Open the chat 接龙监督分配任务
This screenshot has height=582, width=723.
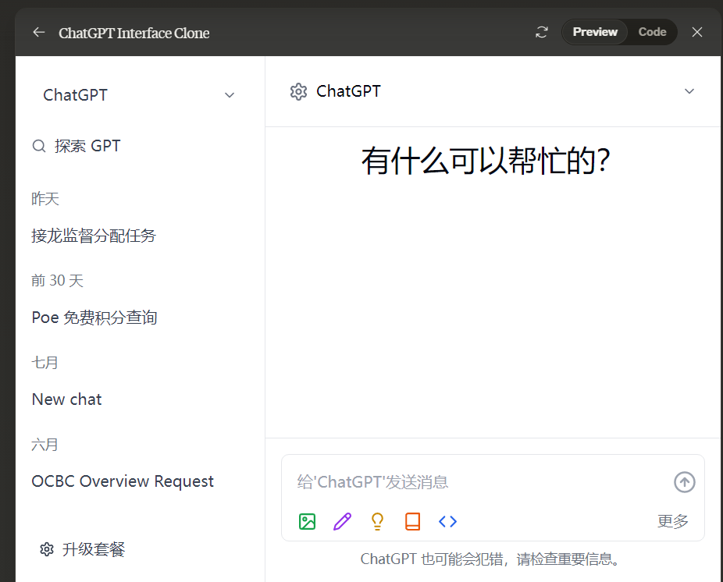click(94, 236)
